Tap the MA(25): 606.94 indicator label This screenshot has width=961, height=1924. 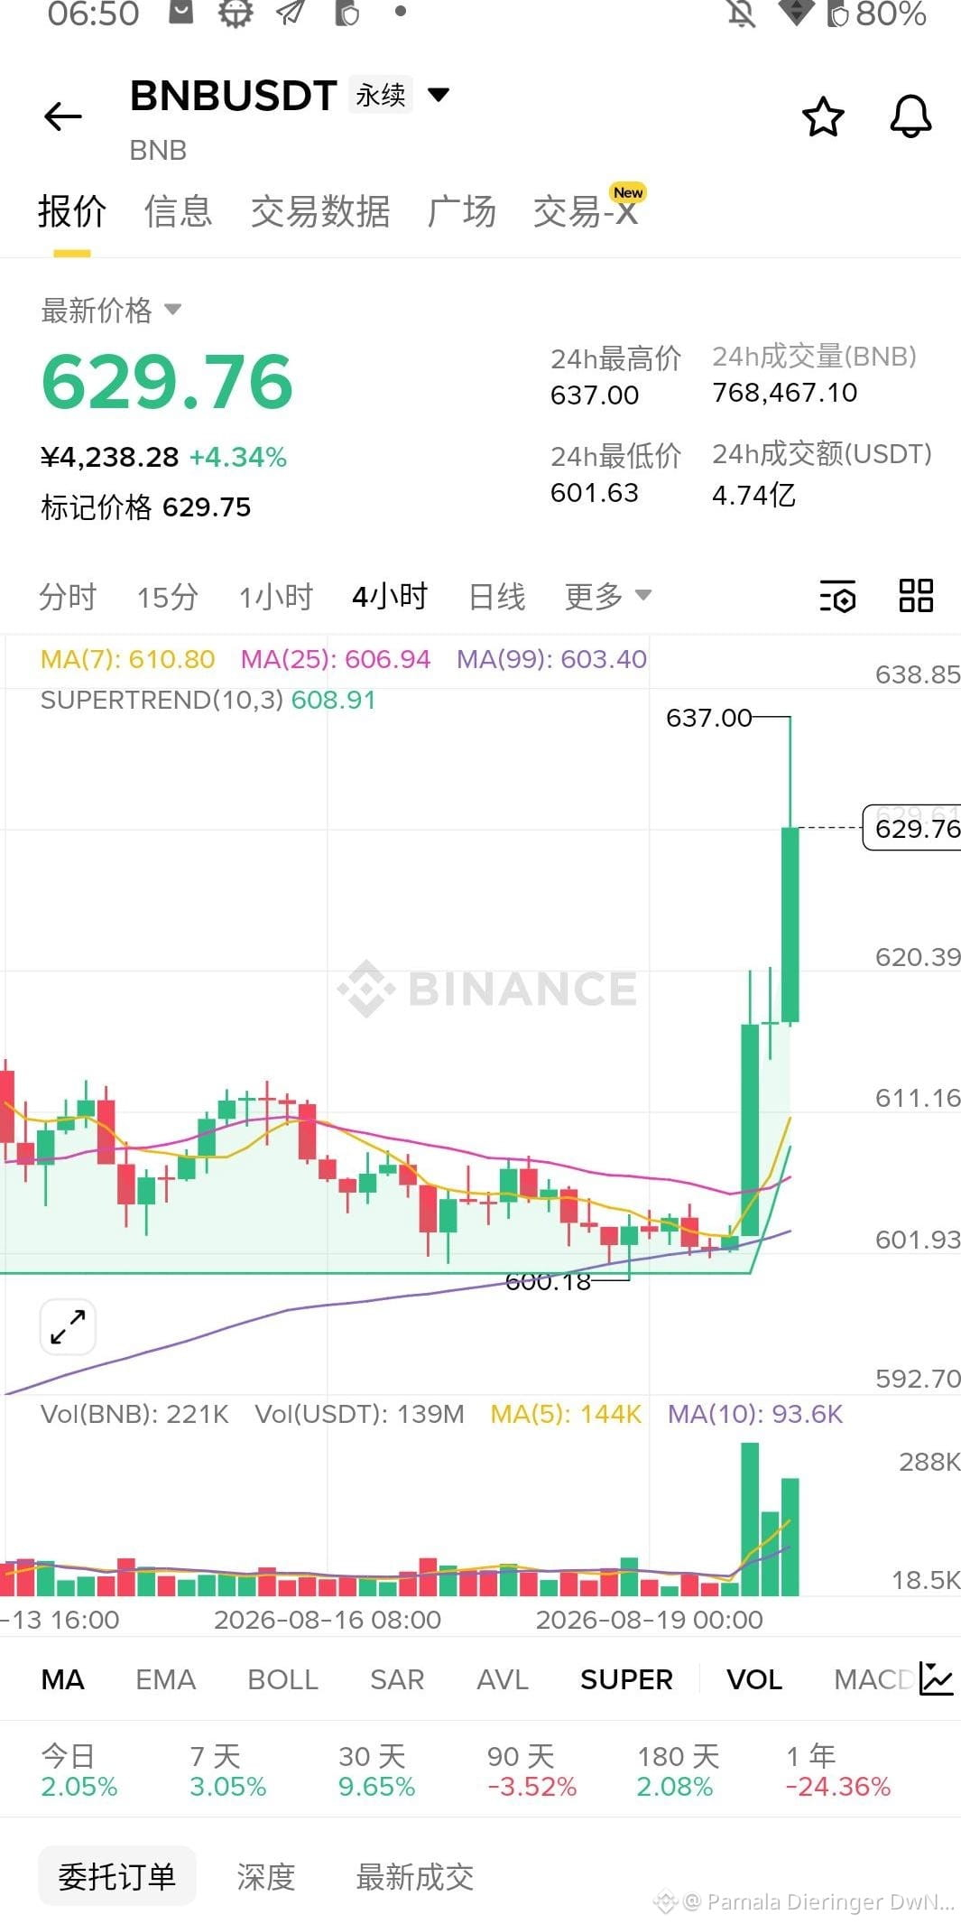pyautogui.click(x=336, y=659)
